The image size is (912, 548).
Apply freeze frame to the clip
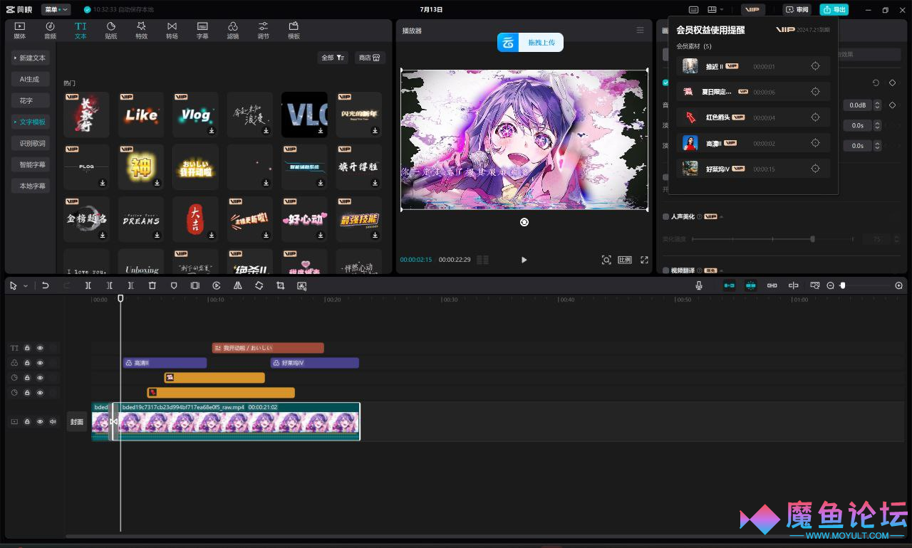(195, 285)
